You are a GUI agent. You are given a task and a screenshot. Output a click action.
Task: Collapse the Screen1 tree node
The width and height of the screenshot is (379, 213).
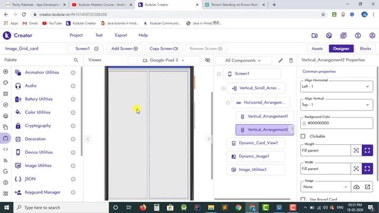click(219, 74)
